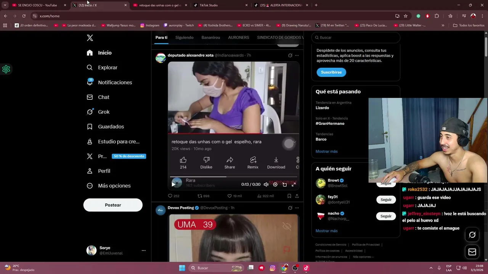
Task: Open account menu dots next to Sorye
Action: [x=144, y=250]
